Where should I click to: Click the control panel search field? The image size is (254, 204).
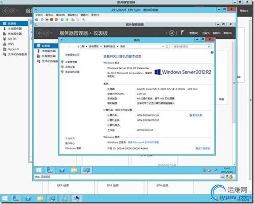(x=192, y=47)
